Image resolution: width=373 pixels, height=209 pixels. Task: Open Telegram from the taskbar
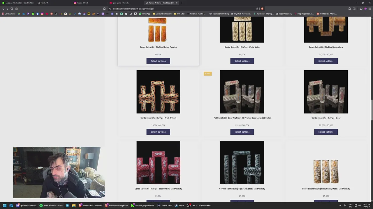pyautogui.click(x=67, y=206)
